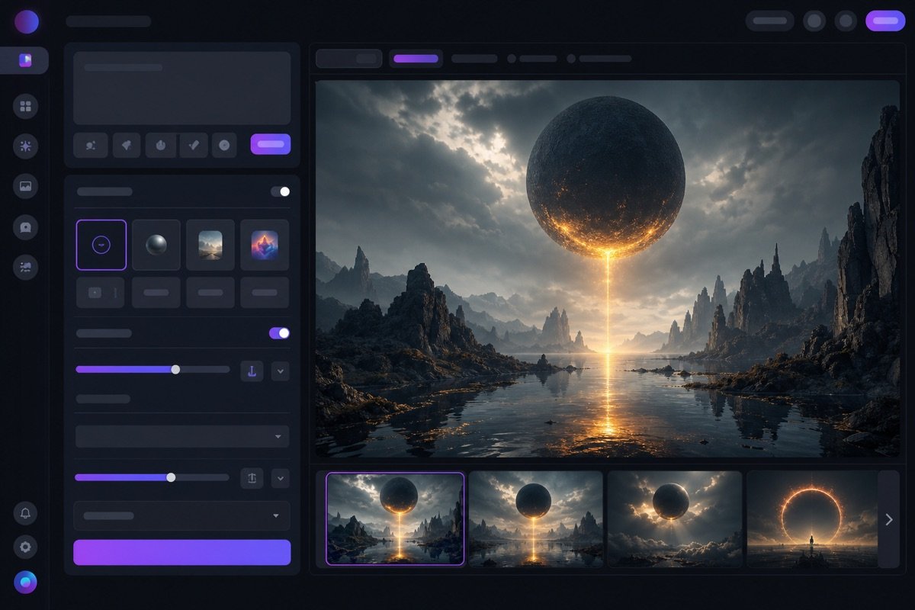
Task: Open the dropdown just above the generate button
Action: (x=181, y=515)
